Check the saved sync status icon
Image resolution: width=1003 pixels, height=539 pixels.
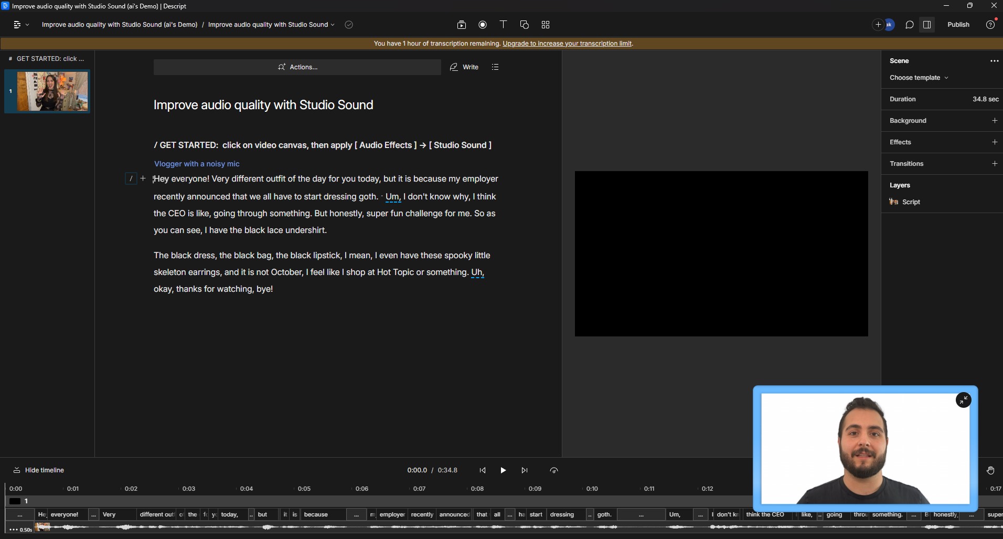coord(349,25)
